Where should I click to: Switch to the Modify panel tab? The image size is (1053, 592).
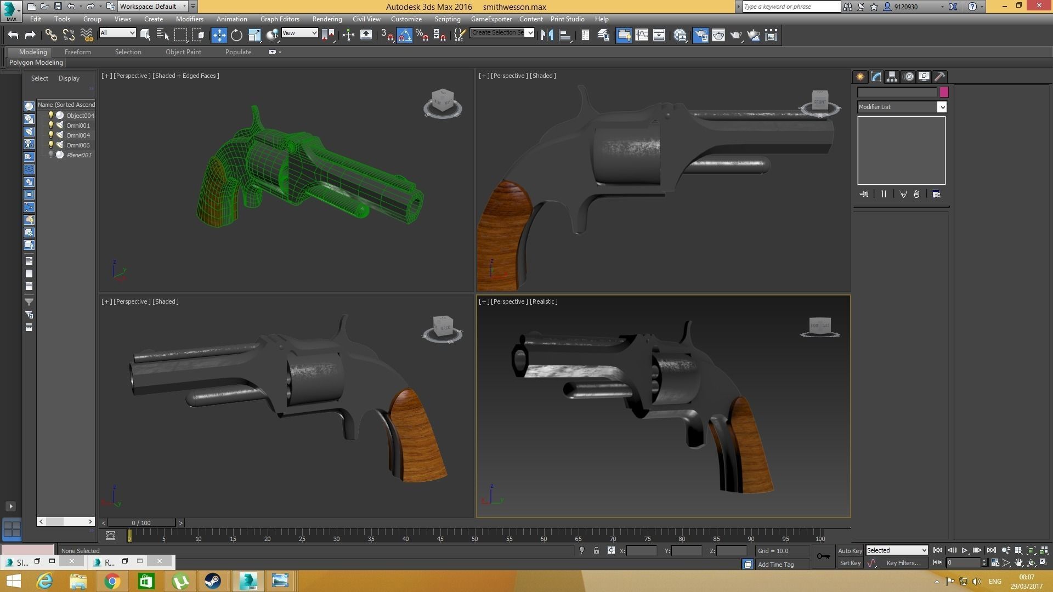coord(876,77)
